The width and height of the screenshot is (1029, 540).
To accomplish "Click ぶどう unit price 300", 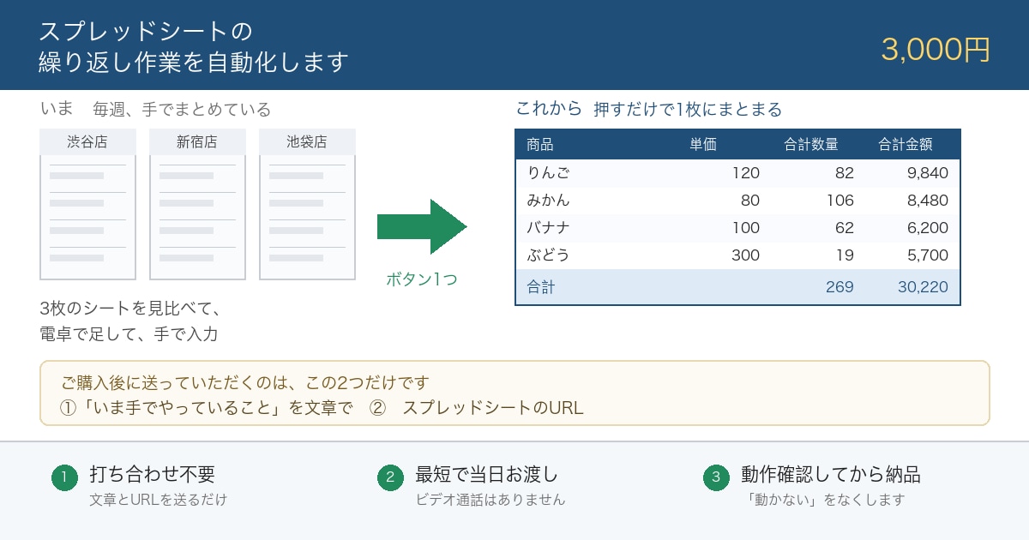I will [x=745, y=255].
